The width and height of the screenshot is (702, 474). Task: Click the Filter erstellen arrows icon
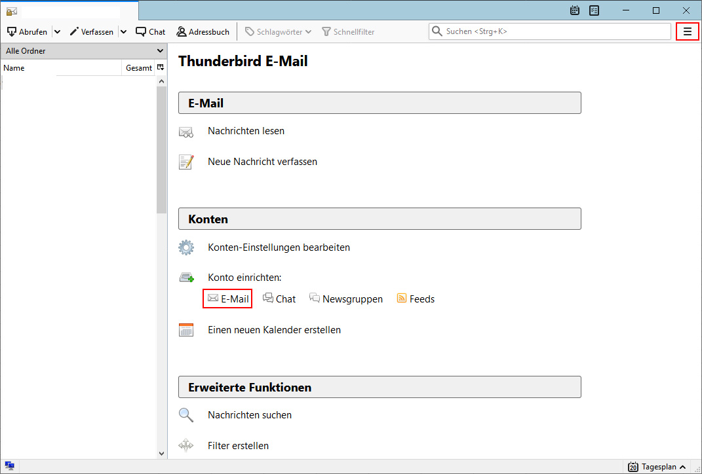point(185,445)
